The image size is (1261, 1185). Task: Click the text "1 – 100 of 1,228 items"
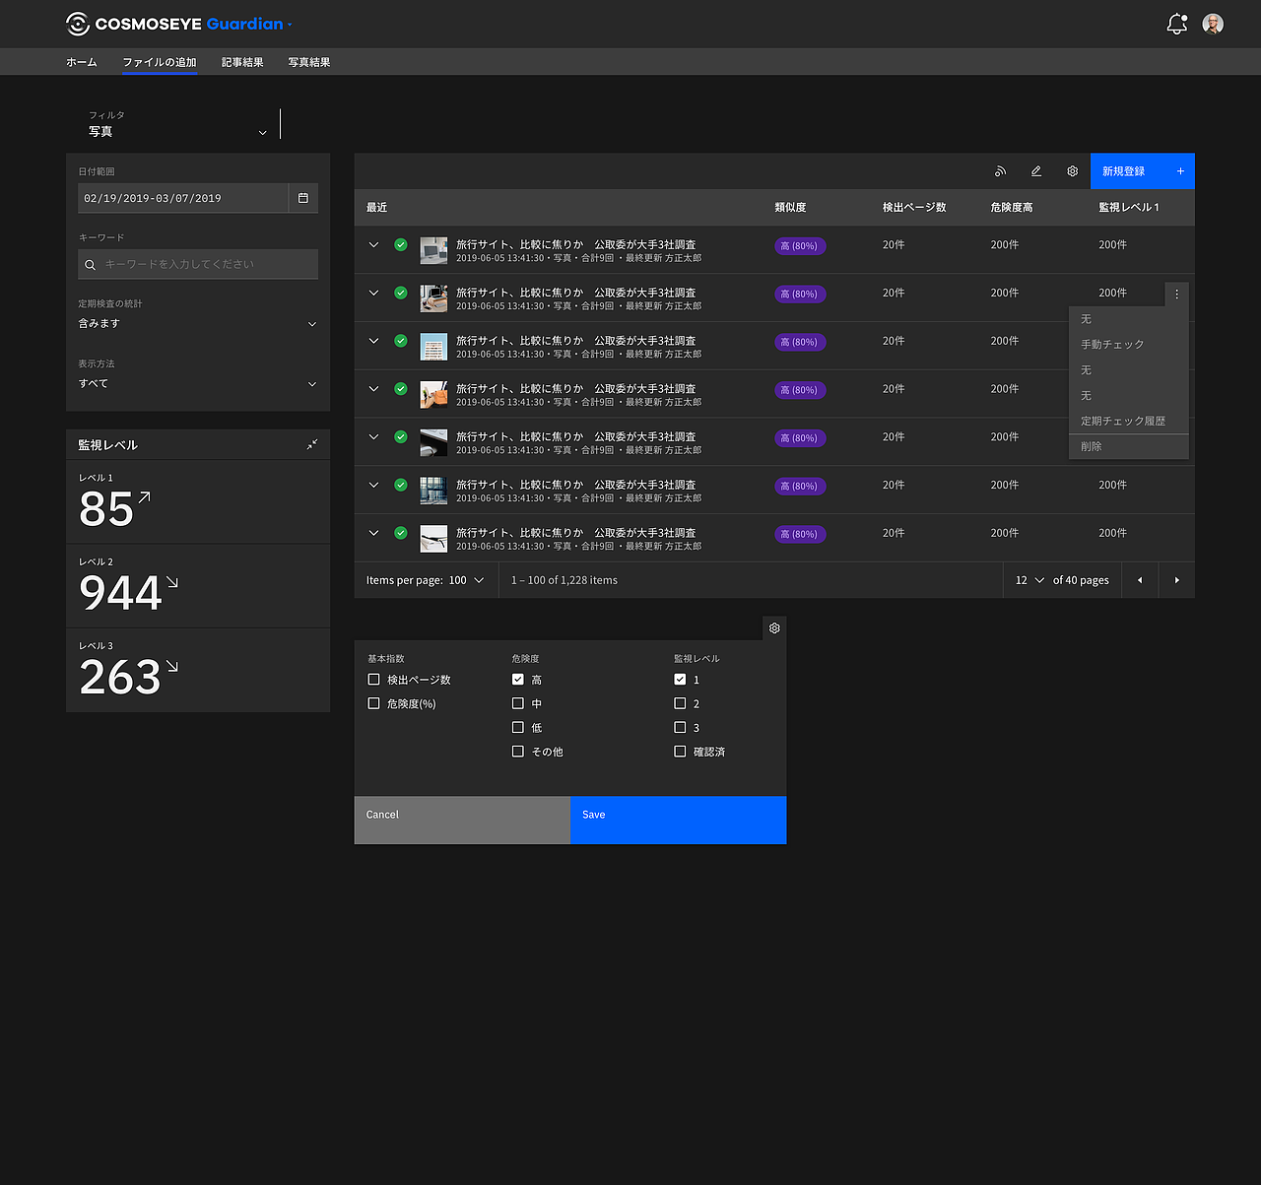coord(564,580)
